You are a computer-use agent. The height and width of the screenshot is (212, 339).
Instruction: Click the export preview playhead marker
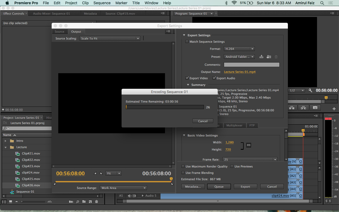(x=171, y=179)
